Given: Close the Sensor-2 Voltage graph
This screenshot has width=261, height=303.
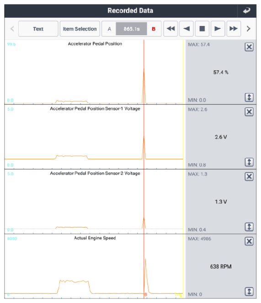Looking at the screenshot, I should 249,177.
